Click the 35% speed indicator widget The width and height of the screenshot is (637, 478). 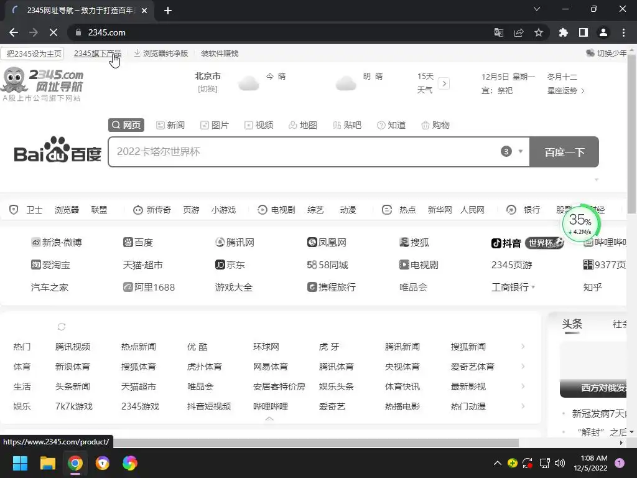[x=580, y=223]
